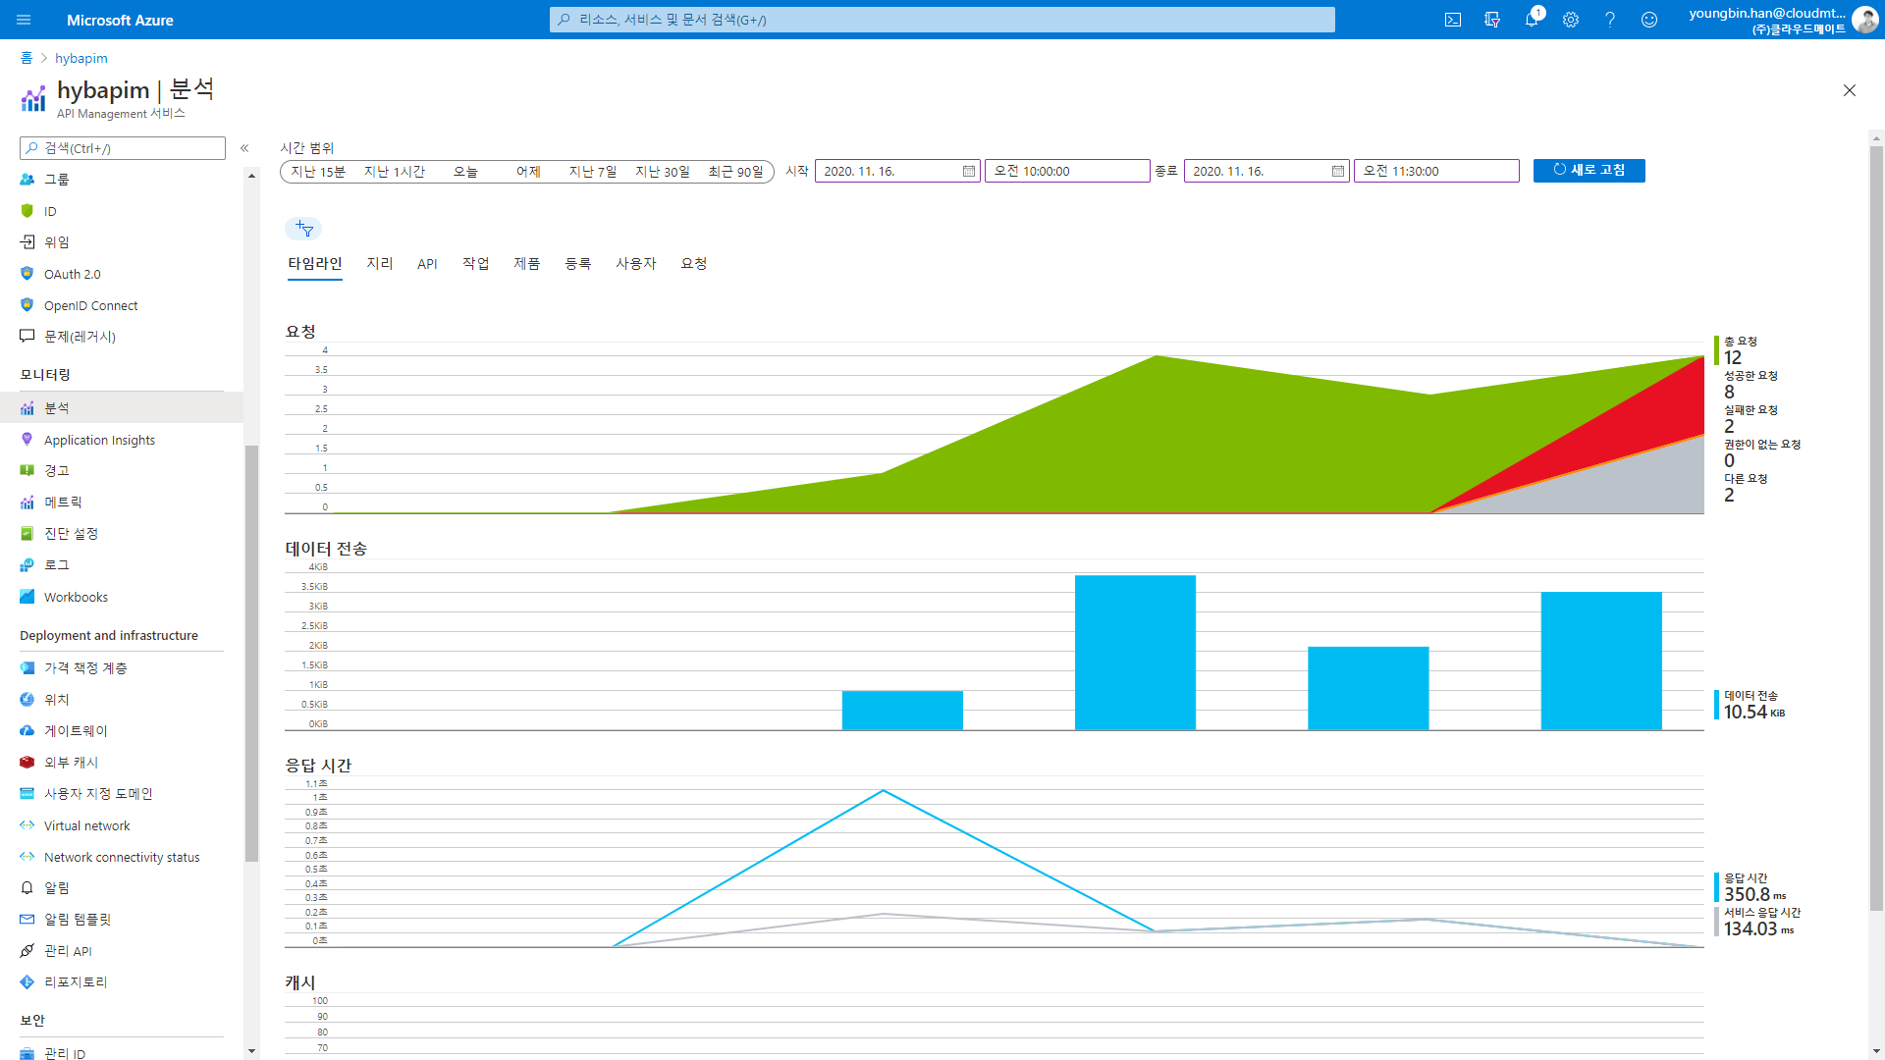
Task: Click the add filter icon
Action: (x=303, y=229)
